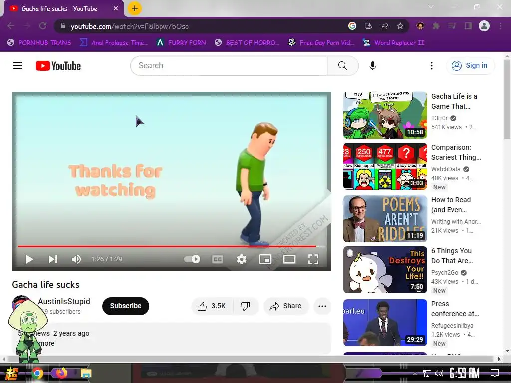Play the paused video
This screenshot has width=511, height=383.
point(29,259)
